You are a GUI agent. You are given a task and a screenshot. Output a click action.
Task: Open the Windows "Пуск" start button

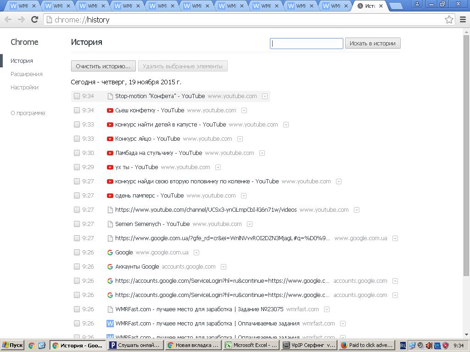[12, 345]
